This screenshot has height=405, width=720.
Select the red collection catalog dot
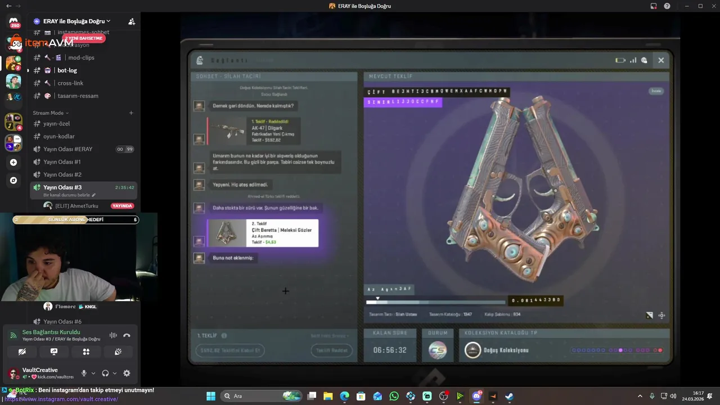tap(660, 350)
